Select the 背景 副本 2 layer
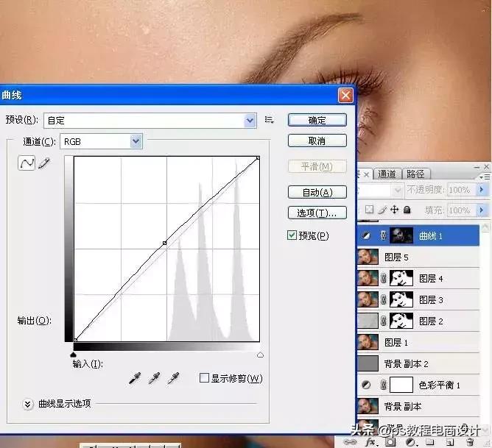The width and height of the screenshot is (492, 448). 418,363
